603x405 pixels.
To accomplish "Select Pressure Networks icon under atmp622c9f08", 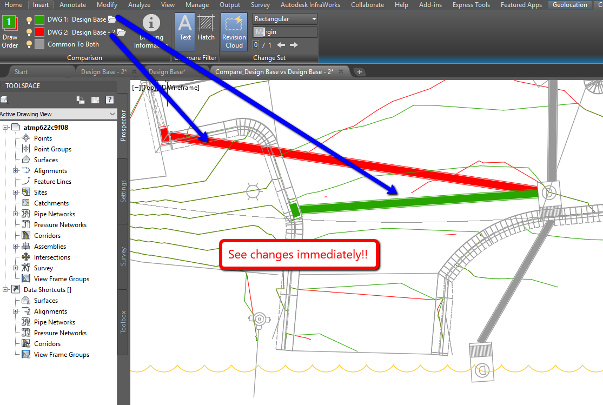I will coord(26,224).
